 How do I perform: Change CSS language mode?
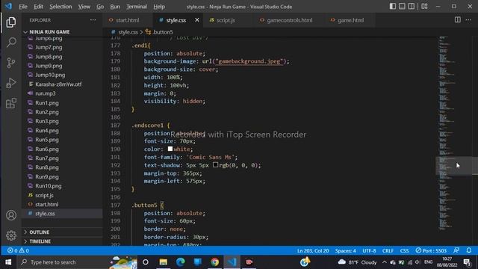click(404, 251)
